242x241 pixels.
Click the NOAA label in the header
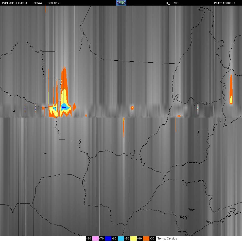(x=38, y=3)
